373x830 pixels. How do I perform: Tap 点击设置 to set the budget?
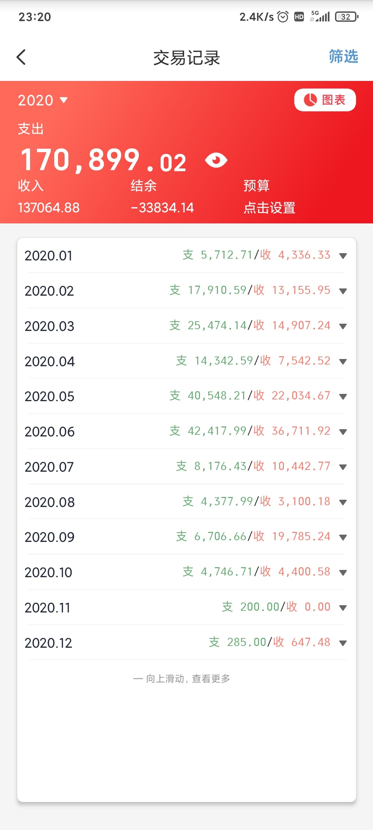coord(269,208)
